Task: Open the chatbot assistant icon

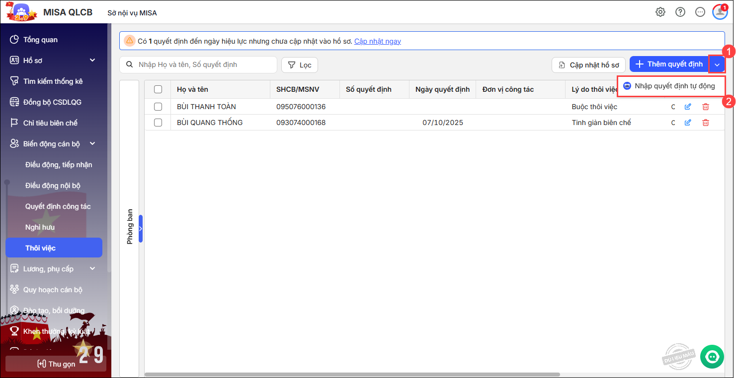Action: [712, 356]
